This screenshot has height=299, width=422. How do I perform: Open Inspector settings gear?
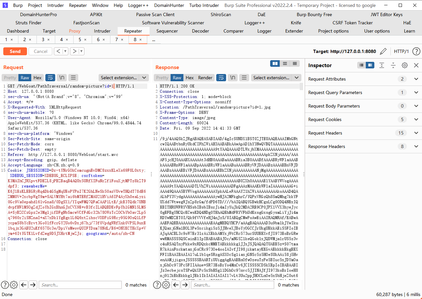[405, 65]
